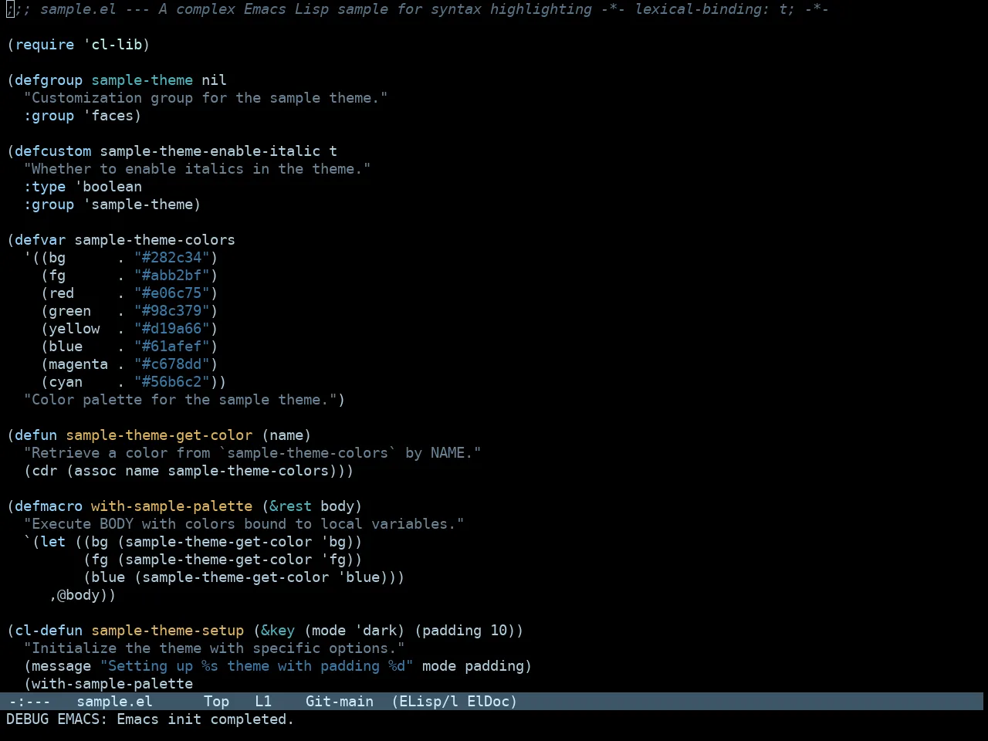This screenshot has width=988, height=741.
Task: Click the cdr function call
Action: click(x=45, y=470)
